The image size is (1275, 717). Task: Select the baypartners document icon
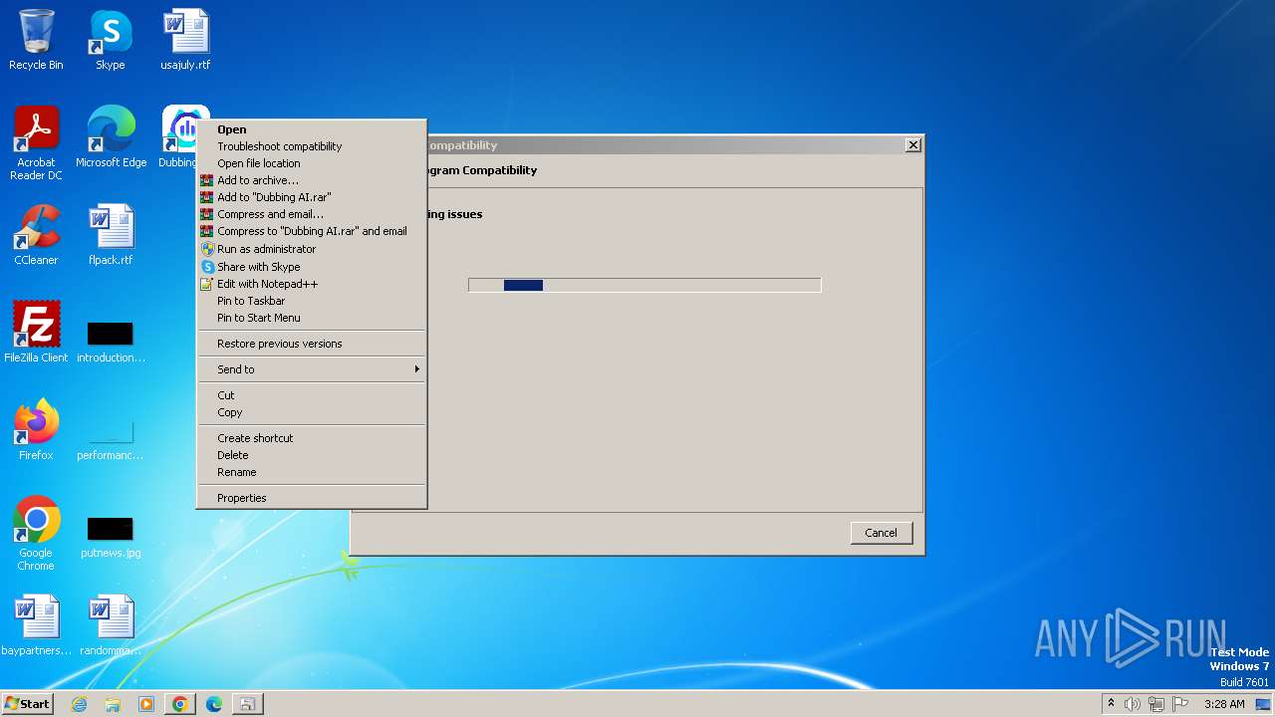[x=36, y=625]
